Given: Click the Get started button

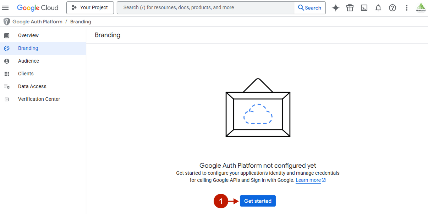Looking at the screenshot, I should (258, 201).
